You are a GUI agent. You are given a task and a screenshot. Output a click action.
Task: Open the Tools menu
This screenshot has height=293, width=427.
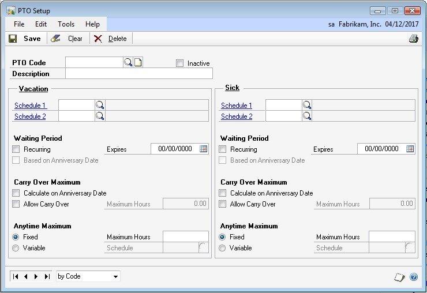[66, 24]
